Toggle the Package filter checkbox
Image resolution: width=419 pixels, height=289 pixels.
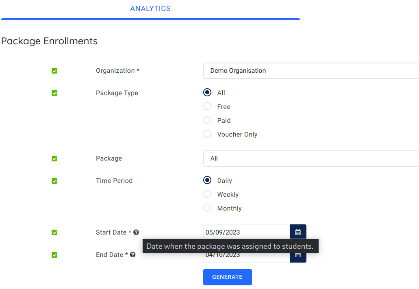(x=54, y=158)
